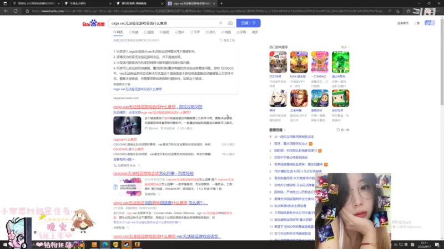Open image search via camera icon
This screenshot has width=444, height=249.
point(230,23)
